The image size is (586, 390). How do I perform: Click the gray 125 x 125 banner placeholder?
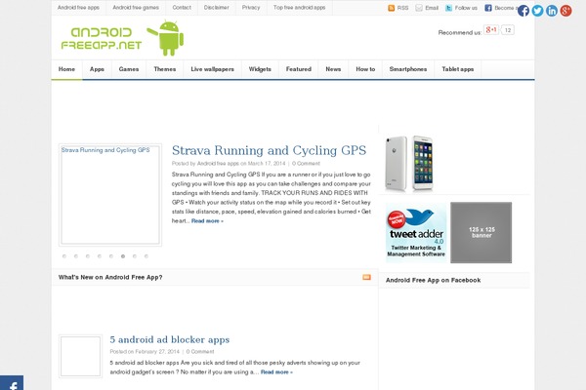[481, 232]
